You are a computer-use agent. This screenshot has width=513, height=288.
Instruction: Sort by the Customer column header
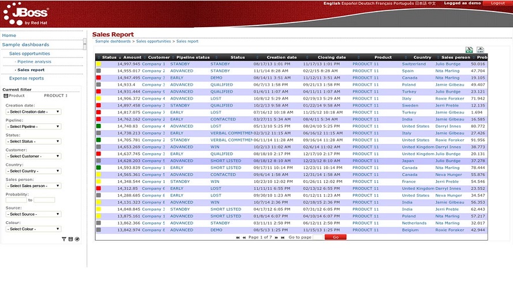pyautogui.click(x=159, y=57)
